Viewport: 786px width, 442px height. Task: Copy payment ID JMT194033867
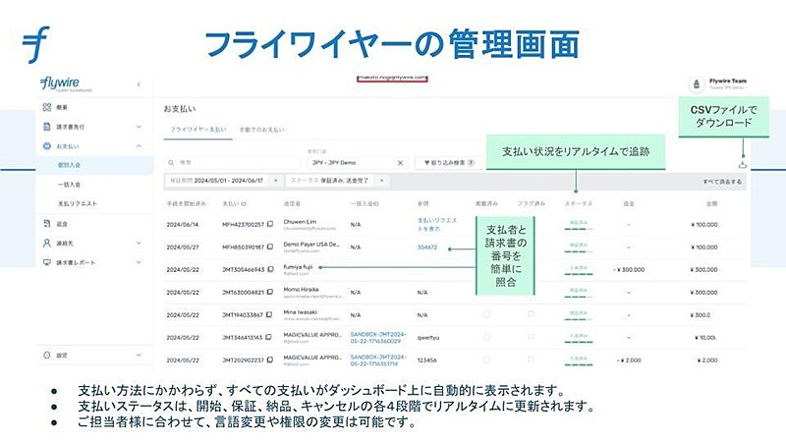click(x=269, y=314)
